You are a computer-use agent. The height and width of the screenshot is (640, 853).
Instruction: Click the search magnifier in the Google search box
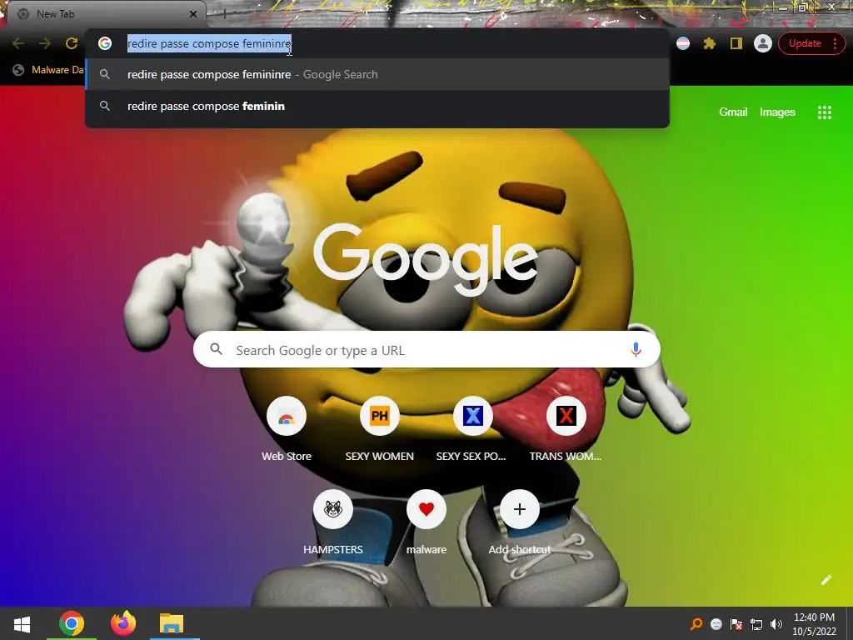[217, 349]
